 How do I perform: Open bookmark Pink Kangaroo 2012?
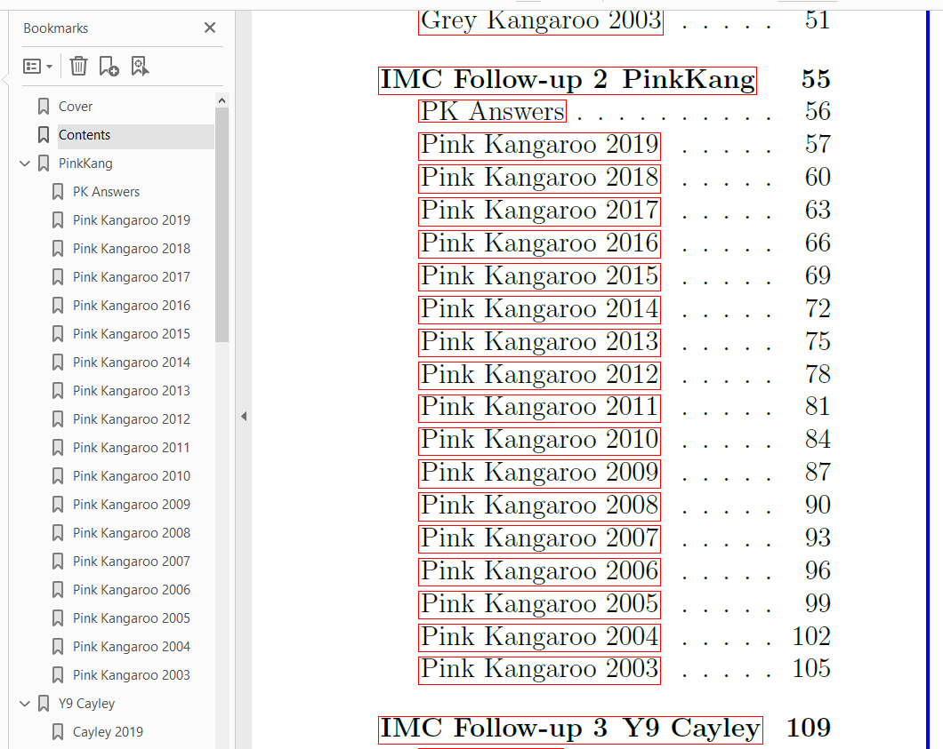tap(132, 419)
